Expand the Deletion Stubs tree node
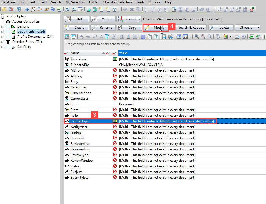Viewport: 266px width, 204px height. pos(3,41)
